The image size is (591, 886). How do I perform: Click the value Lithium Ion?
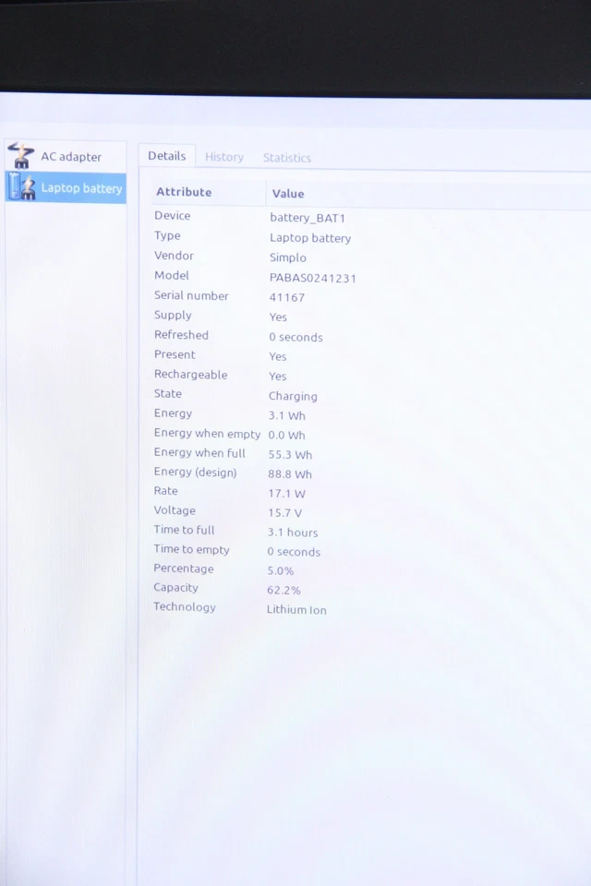(x=296, y=610)
